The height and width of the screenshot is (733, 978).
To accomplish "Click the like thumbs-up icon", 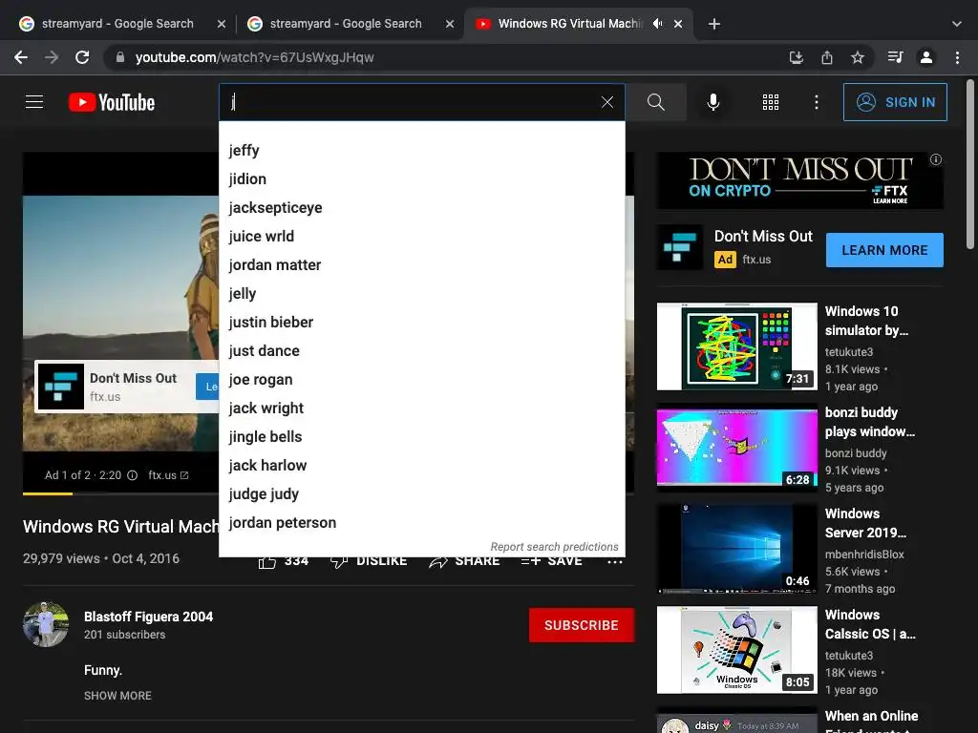I will (x=267, y=562).
